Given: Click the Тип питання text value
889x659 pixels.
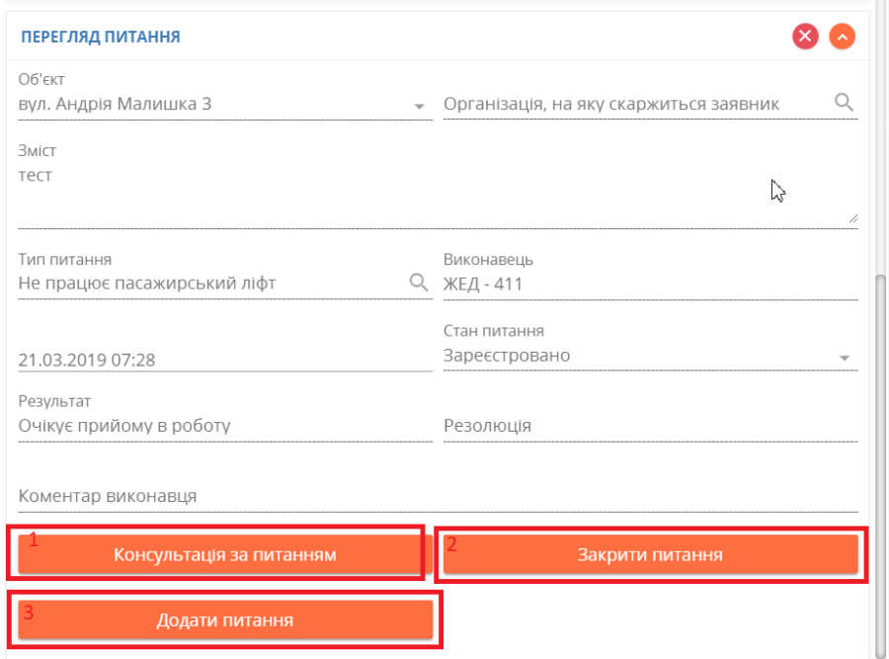Looking at the screenshot, I should [x=147, y=283].
